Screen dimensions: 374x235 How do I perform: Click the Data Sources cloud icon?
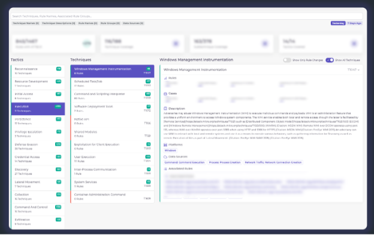click(x=165, y=156)
